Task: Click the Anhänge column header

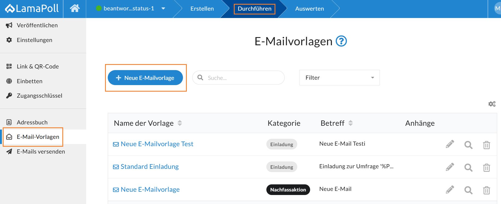Action: click(420, 123)
